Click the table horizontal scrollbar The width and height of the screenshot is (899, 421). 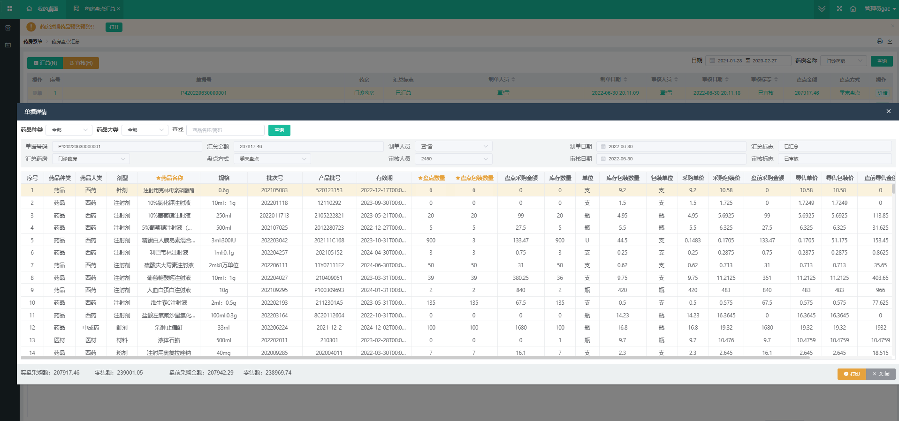[x=415, y=358]
